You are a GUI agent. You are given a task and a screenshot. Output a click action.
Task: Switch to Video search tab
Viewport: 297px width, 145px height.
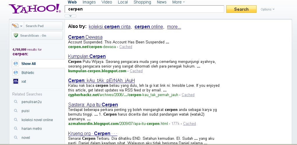point(107,2)
